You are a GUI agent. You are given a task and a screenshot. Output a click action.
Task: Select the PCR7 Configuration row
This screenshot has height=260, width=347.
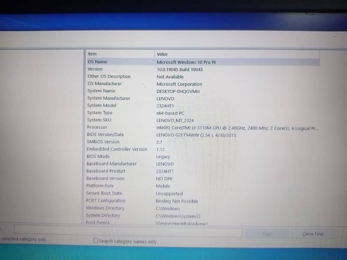105,201
